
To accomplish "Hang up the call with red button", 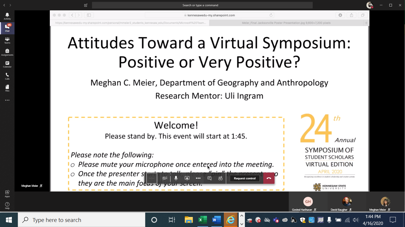I will (269, 178).
